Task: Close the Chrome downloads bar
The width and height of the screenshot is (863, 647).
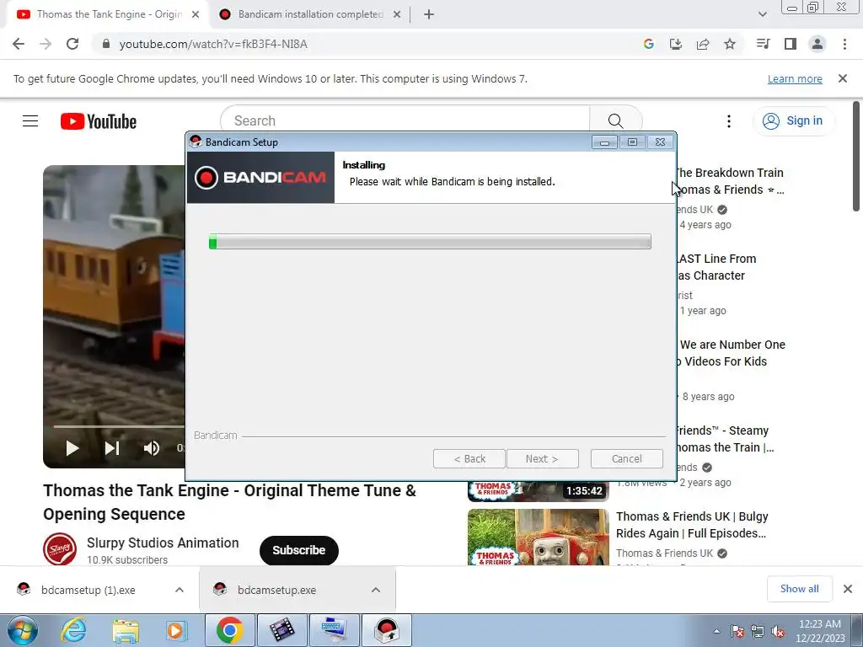Action: [x=848, y=589]
